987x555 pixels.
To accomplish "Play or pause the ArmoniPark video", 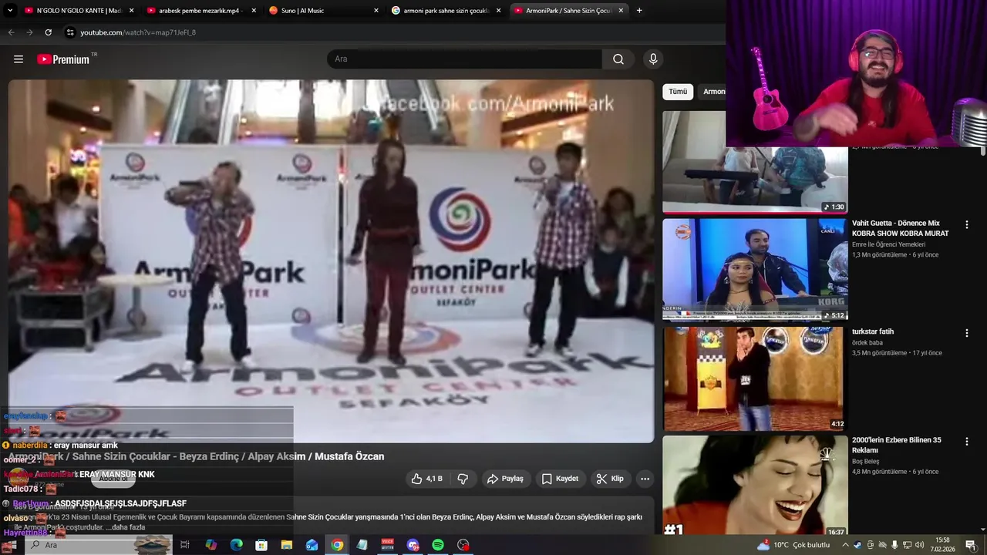I will 331,261.
